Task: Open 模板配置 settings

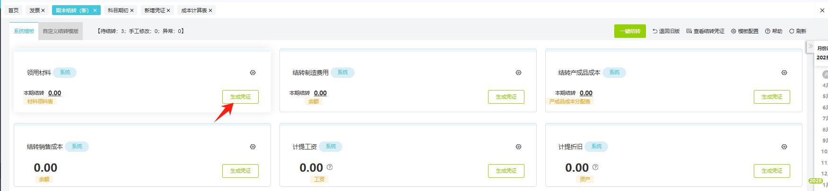Action: (x=745, y=31)
